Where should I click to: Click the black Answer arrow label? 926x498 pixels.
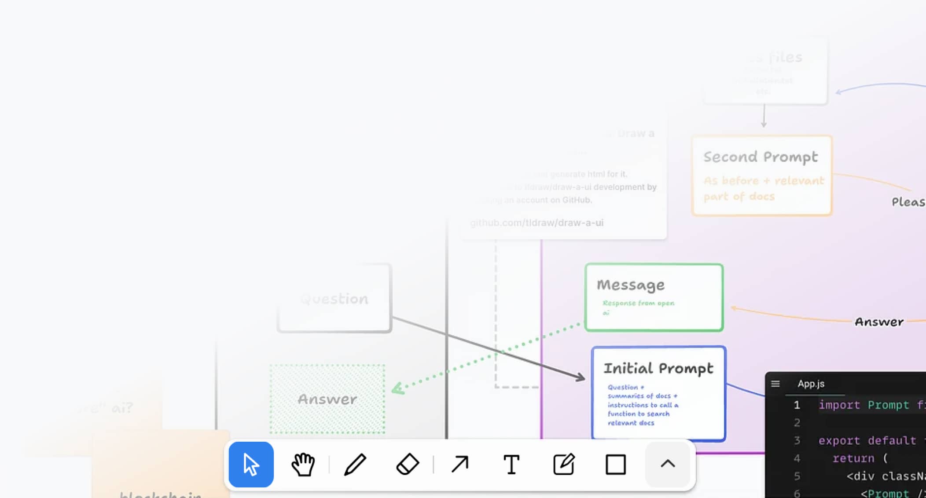click(x=879, y=322)
